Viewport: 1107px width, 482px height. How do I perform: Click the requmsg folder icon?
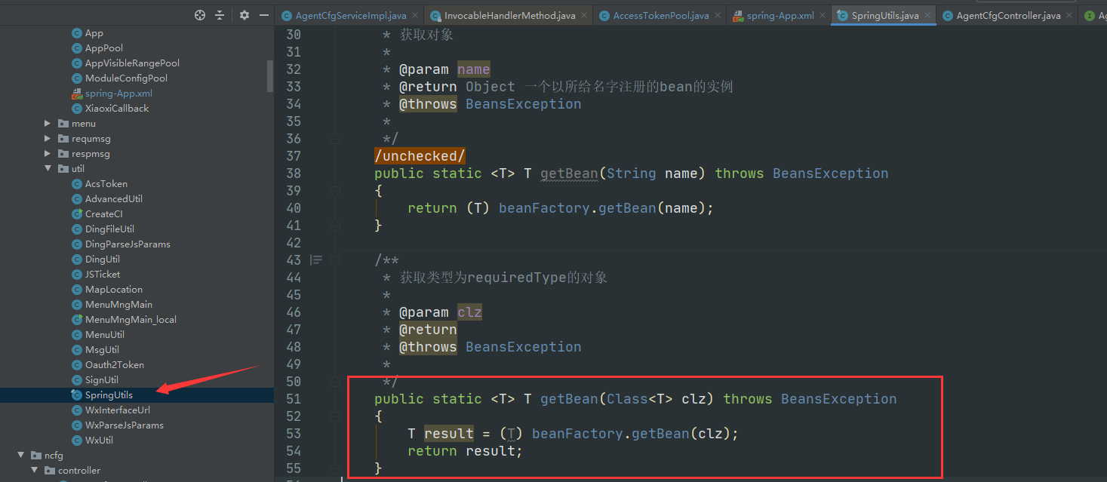(63, 139)
